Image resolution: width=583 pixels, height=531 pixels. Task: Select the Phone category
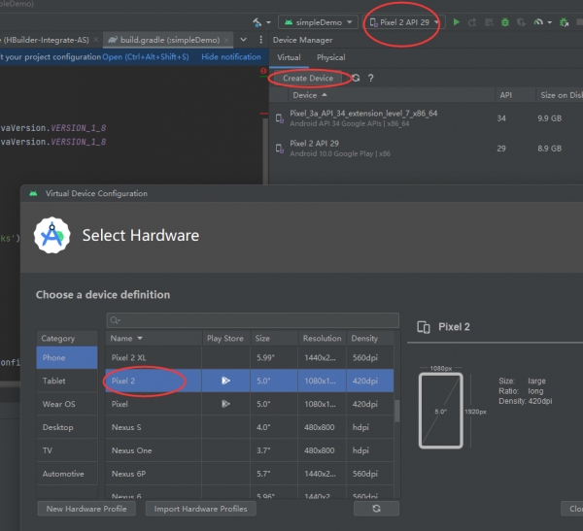pyautogui.click(x=67, y=357)
